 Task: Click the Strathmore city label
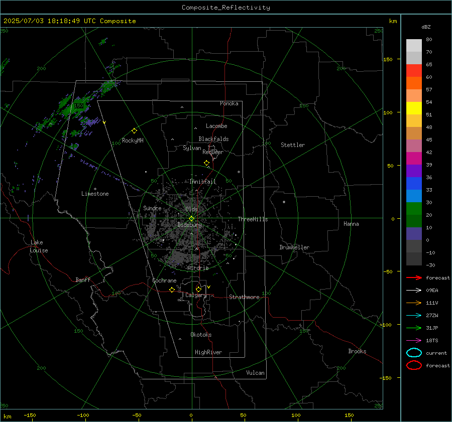[x=245, y=297]
